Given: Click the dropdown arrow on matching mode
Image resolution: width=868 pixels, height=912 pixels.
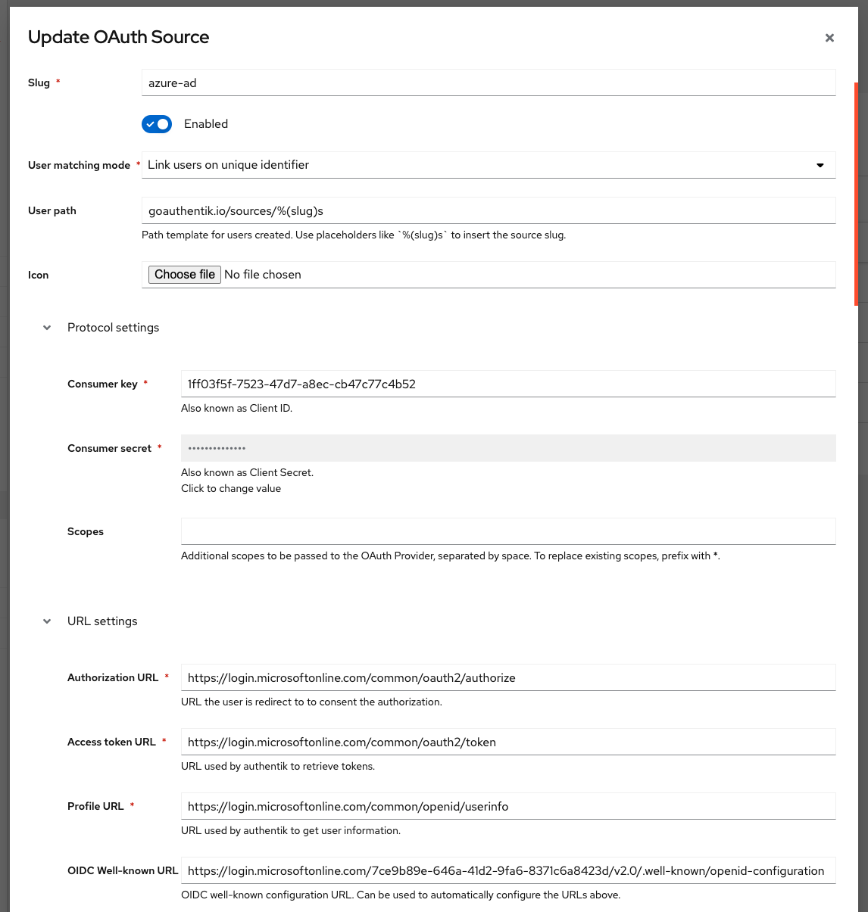Looking at the screenshot, I should pos(820,166).
